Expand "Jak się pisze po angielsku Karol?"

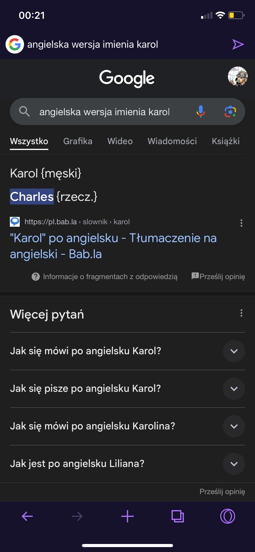(234, 389)
